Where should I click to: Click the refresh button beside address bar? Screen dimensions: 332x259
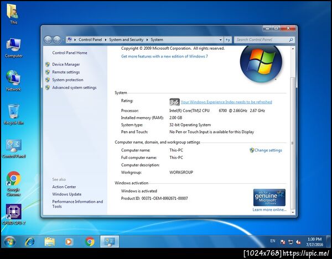pos(228,40)
